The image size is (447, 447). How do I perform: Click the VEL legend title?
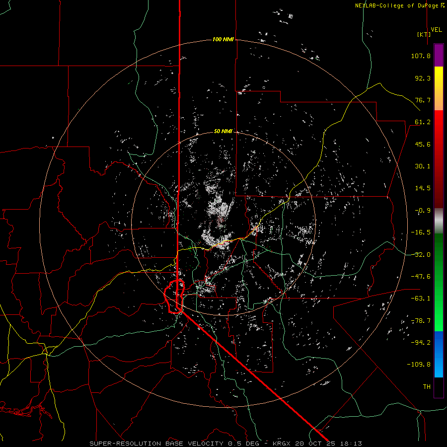tap(436, 30)
